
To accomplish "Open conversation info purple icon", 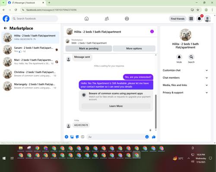I will 152,32.
